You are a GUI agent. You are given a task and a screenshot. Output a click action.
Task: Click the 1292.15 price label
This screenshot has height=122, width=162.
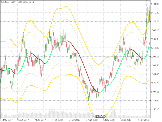tap(155, 57)
